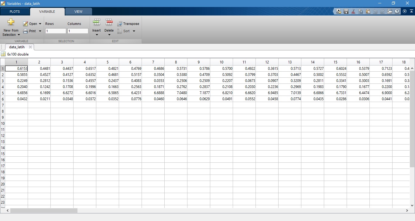Click the Rows selection input field
The height and width of the screenshot is (221, 415).
56,31
